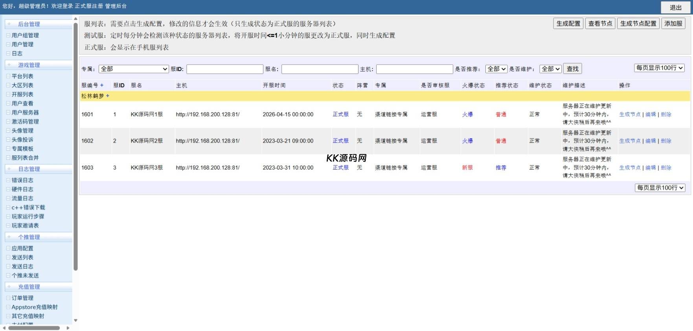Click the 服ID search input field

click(x=224, y=69)
